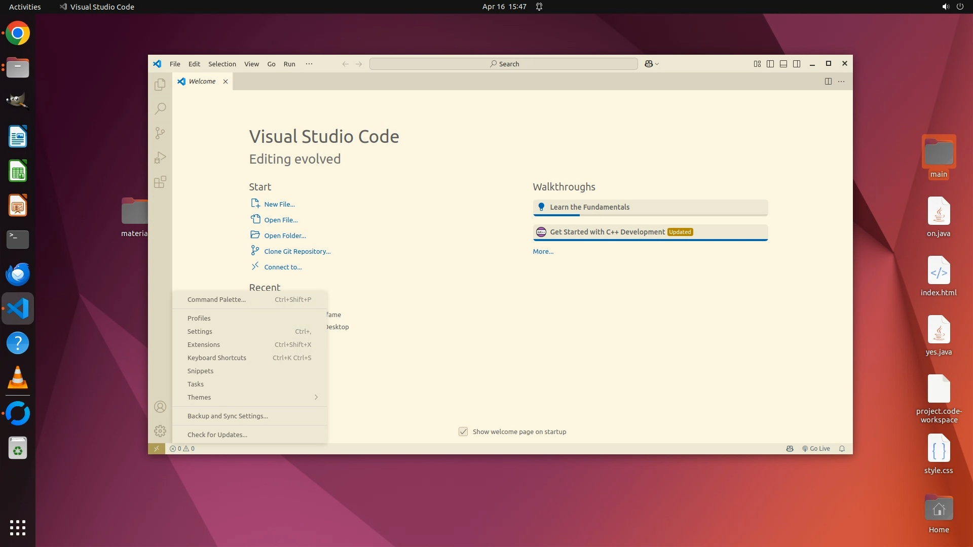
Task: Uncheck Show welcome page on startup
Action: [463, 432]
